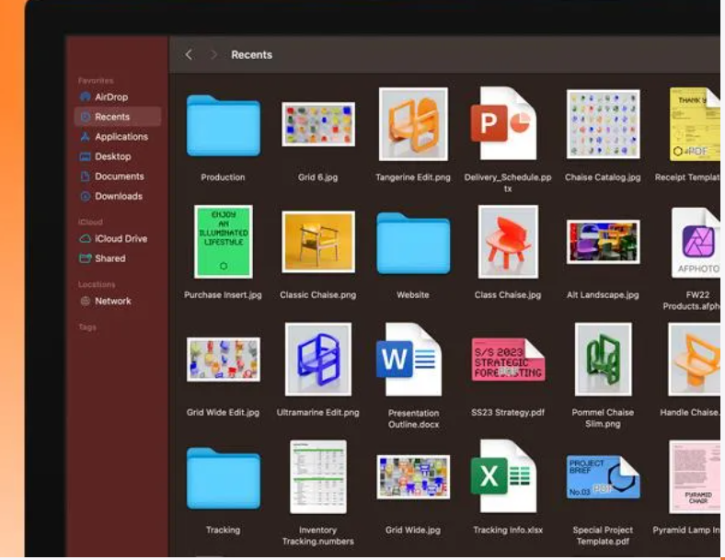This screenshot has height=560, width=725.
Task: Select the Tangerine Edit.png thumbnail
Action: coord(413,125)
